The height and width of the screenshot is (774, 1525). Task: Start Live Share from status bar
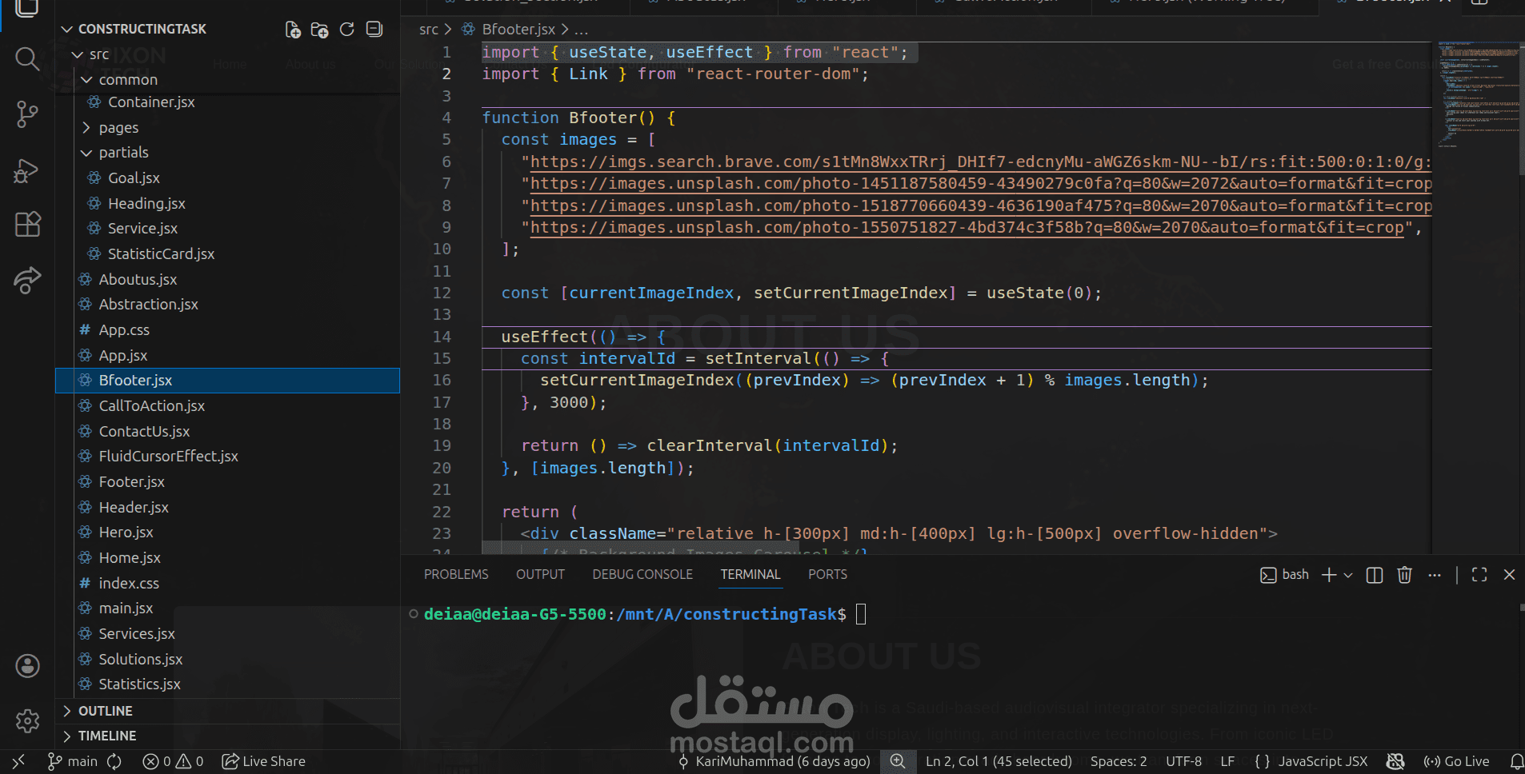263,761
